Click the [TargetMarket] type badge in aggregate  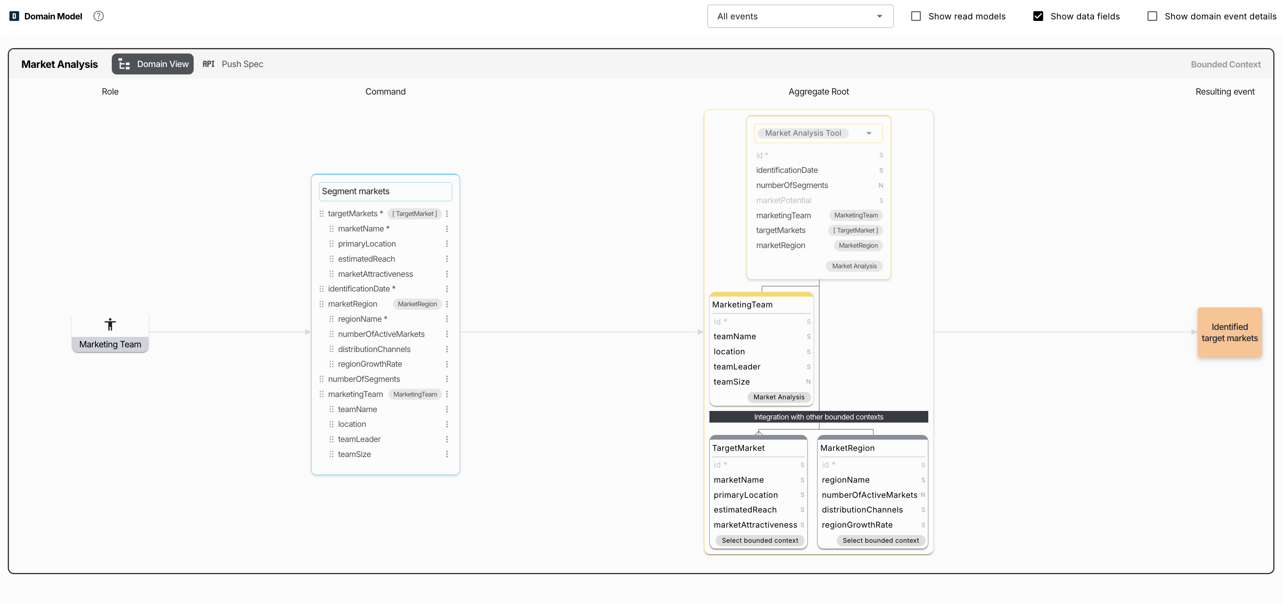(x=855, y=230)
